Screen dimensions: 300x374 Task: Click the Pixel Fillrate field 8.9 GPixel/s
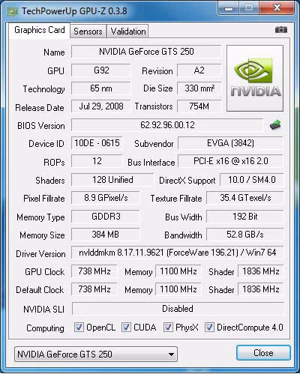106,198
